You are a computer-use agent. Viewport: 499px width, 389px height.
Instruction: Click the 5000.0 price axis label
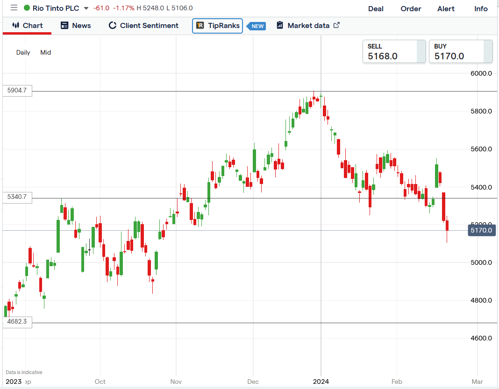coord(481,263)
